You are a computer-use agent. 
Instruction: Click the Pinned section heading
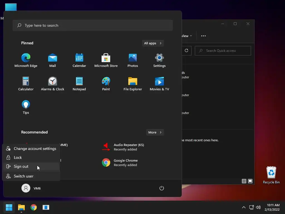pos(27,43)
